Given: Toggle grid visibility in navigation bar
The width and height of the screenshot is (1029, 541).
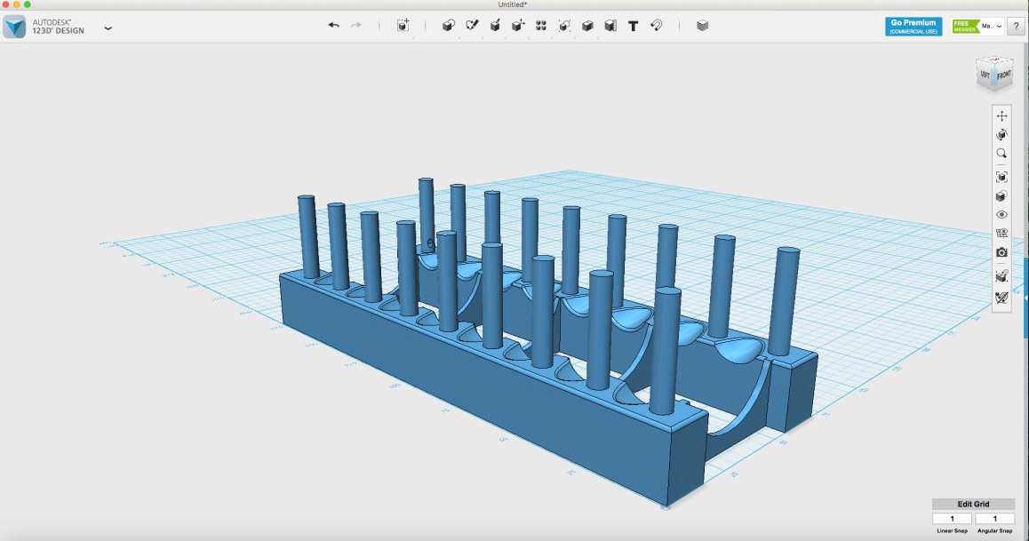Looking at the screenshot, I should 1001,234.
